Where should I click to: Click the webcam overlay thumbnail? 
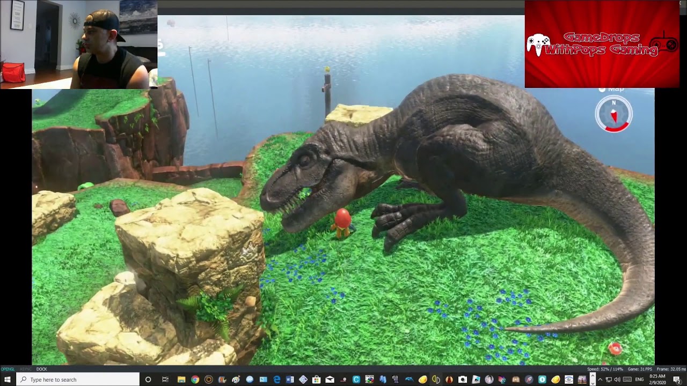tap(78, 44)
